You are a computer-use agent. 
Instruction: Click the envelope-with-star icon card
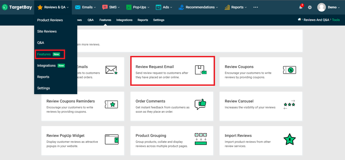pyautogui.click(x=111, y=70)
